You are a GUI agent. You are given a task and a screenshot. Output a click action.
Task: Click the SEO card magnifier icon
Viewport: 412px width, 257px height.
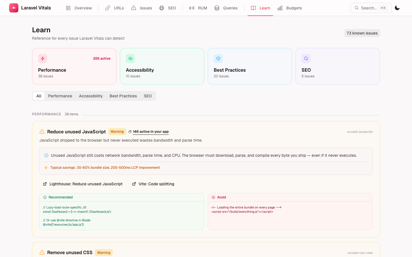[306, 59]
